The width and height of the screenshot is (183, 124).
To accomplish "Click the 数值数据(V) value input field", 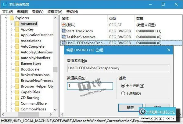I will (x=90, y=86).
